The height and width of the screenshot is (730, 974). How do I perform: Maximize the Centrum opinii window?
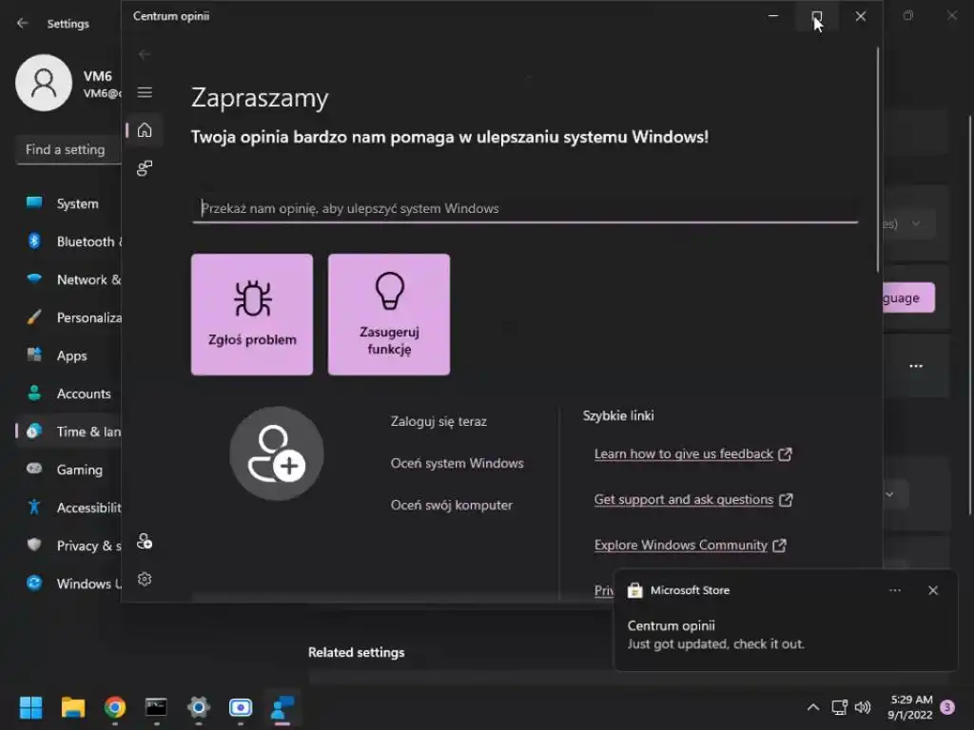point(817,16)
